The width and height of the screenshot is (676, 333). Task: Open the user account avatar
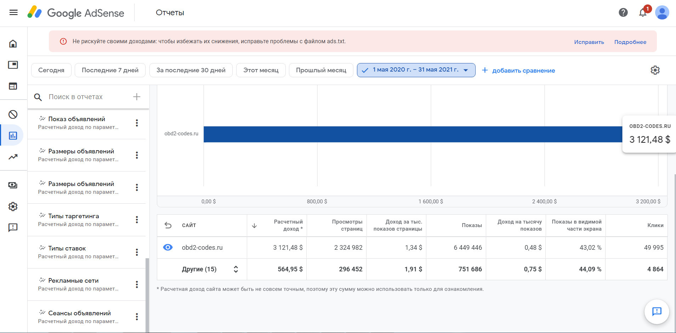click(x=662, y=13)
